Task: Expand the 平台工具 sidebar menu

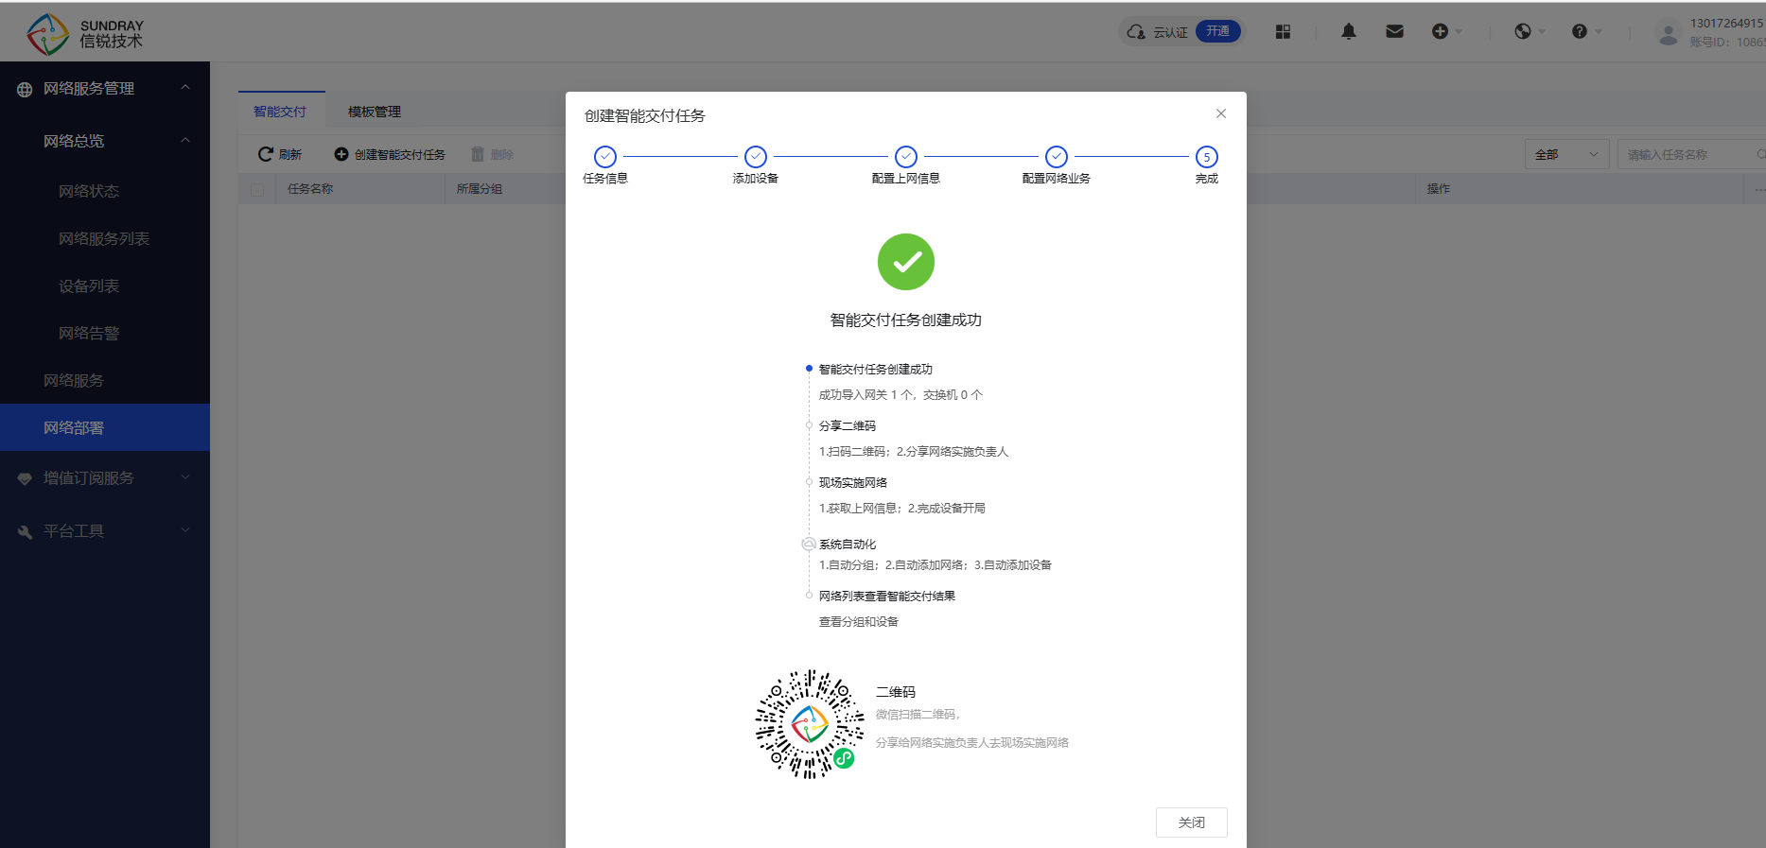Action: coord(104,530)
